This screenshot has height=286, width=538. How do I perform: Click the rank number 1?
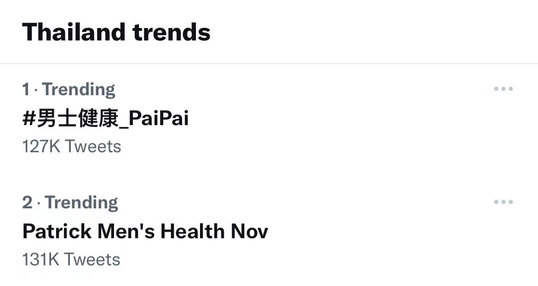click(x=26, y=89)
